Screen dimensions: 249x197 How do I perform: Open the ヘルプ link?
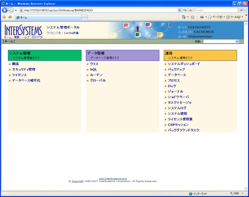click(25, 37)
